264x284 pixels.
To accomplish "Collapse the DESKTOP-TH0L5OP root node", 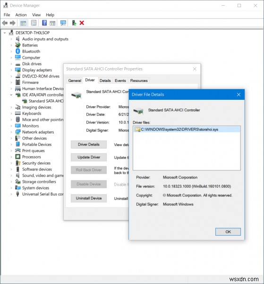I will pyautogui.click(x=5, y=33).
